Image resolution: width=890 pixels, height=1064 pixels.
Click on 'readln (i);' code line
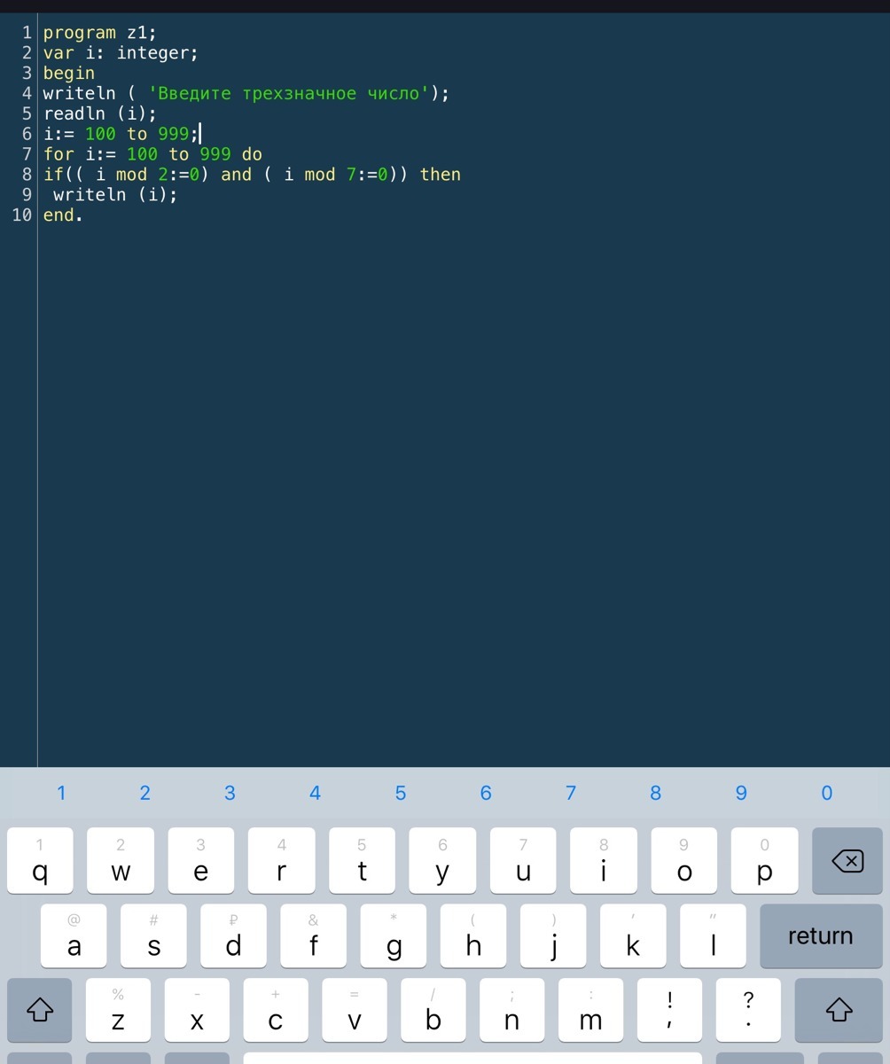[x=99, y=113]
